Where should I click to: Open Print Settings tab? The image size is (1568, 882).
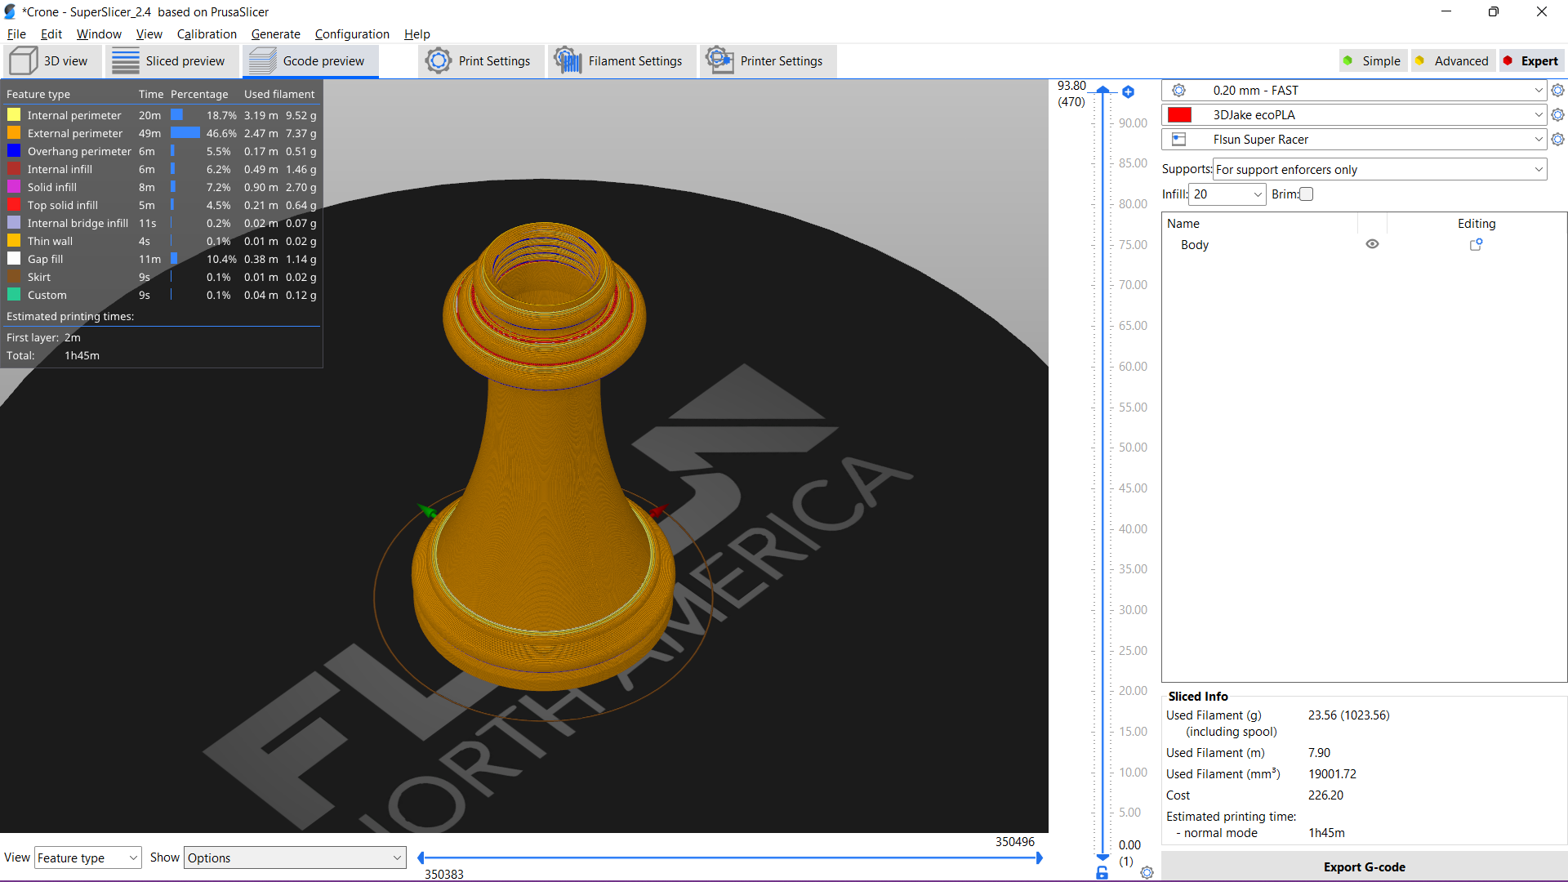click(481, 61)
